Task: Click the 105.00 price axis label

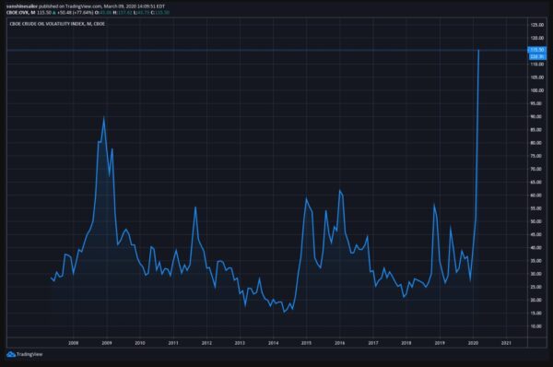Action: [x=536, y=77]
